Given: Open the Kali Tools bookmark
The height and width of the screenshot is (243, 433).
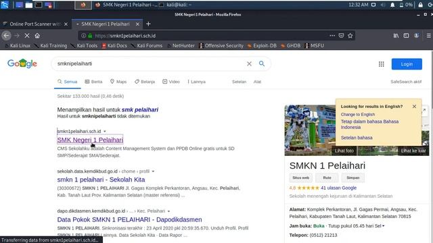Looking at the screenshot, I should coord(84,46).
